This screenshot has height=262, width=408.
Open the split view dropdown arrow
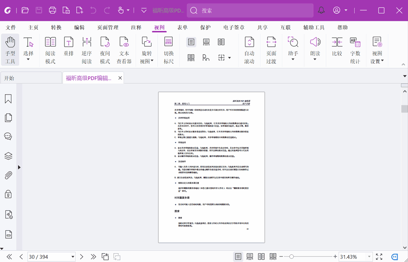point(229,58)
